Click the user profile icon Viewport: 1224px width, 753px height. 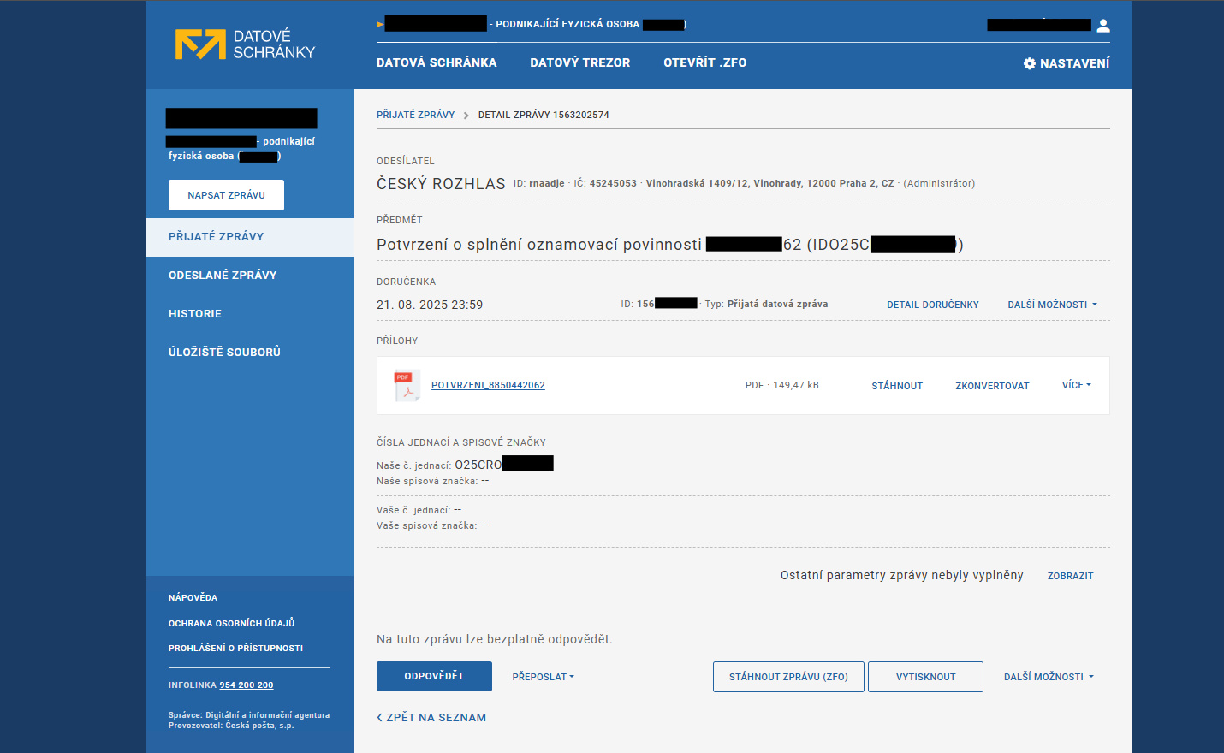pos(1103,26)
